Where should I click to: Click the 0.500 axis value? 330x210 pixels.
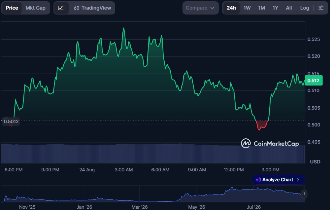(x=313, y=125)
